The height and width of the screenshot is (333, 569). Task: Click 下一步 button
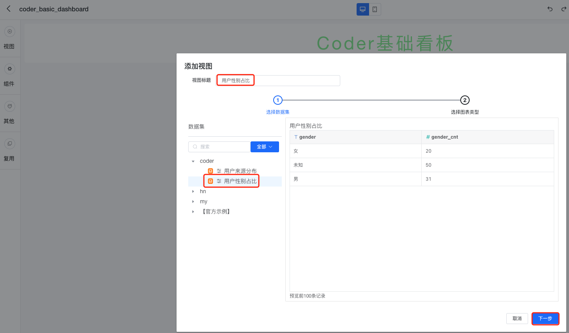click(545, 319)
